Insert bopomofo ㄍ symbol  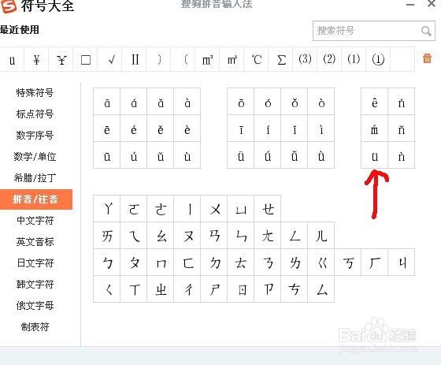(321, 263)
